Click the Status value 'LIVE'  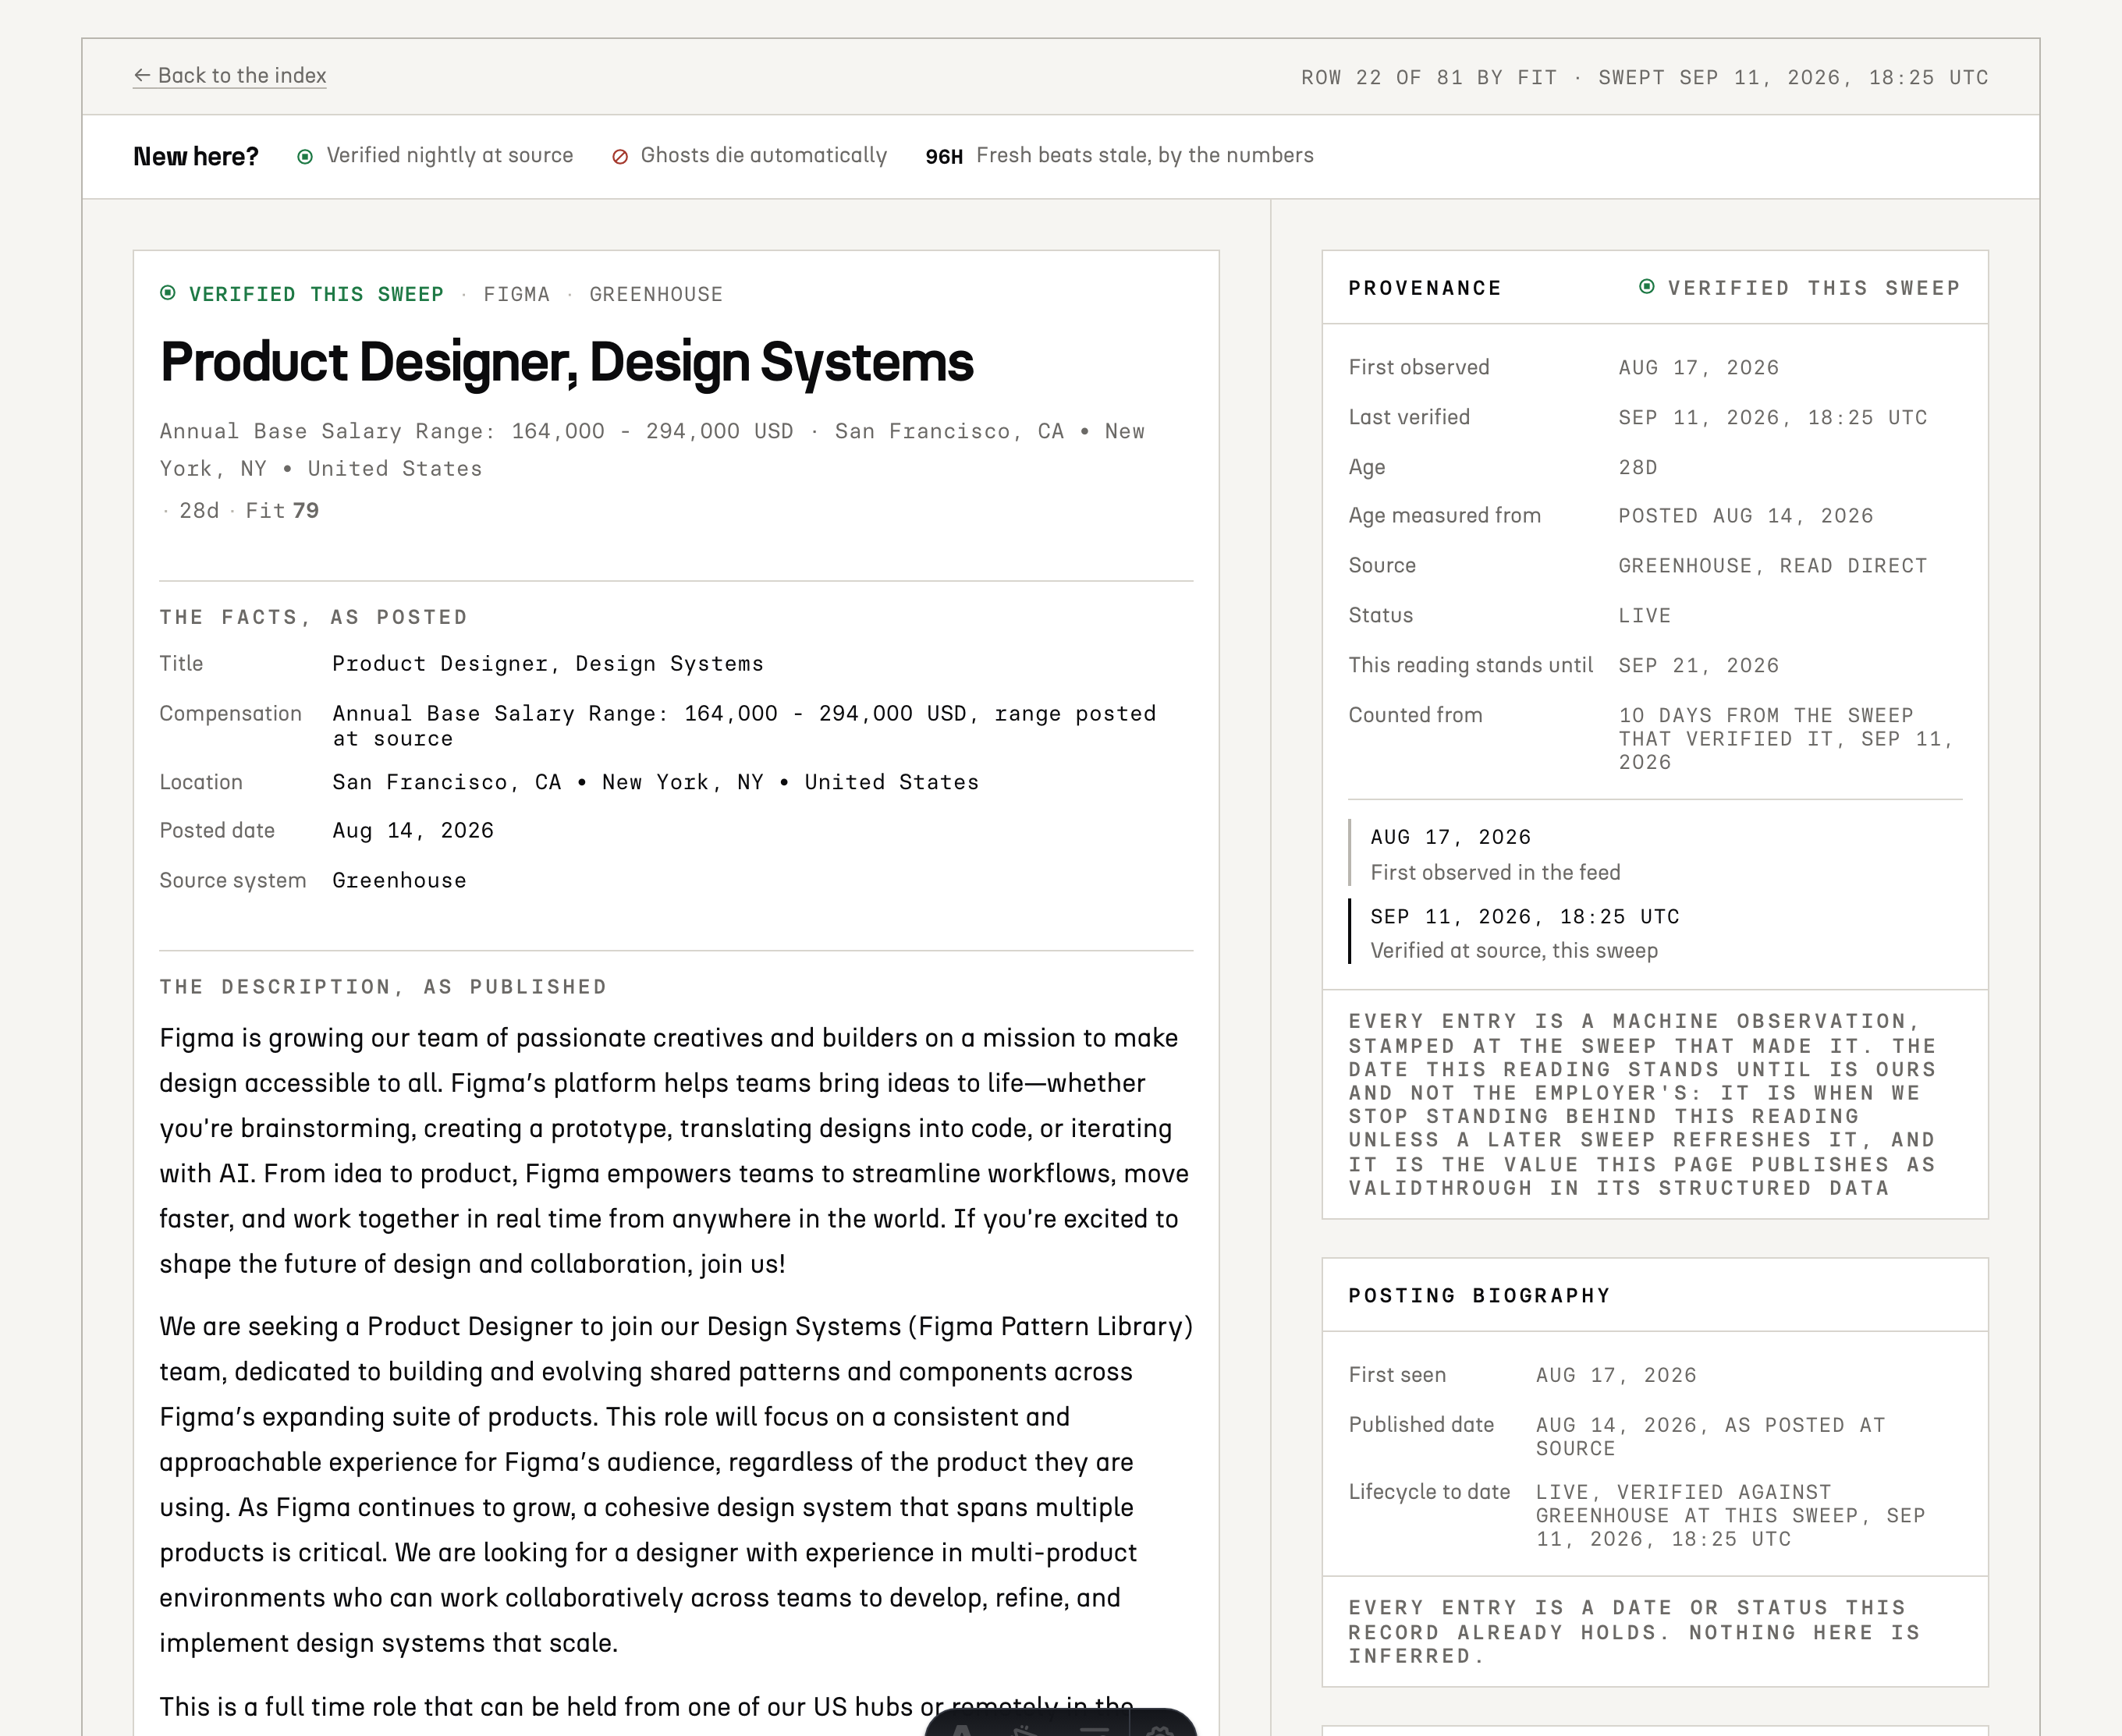[x=1645, y=616]
